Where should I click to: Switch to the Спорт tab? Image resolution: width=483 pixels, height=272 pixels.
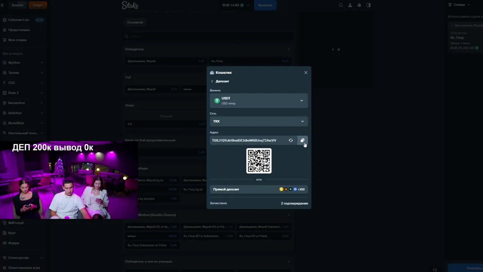(38, 5)
